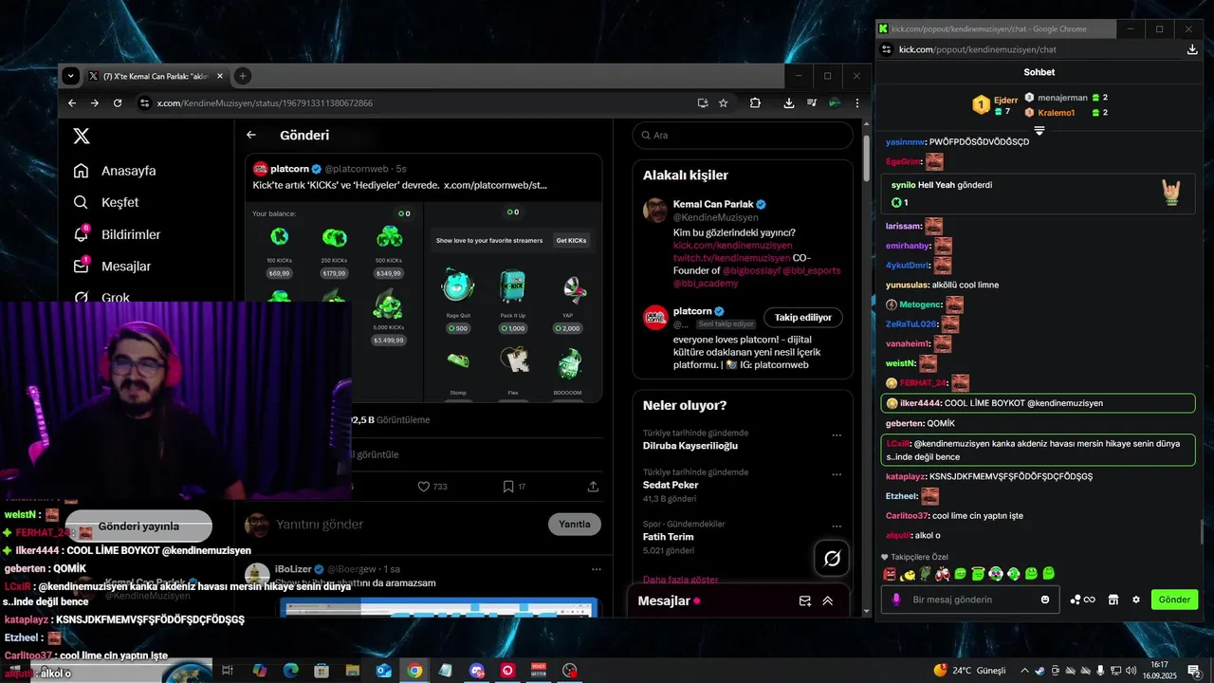The image size is (1214, 683).
Task: Click the Grok floating button
Action: pos(832,559)
